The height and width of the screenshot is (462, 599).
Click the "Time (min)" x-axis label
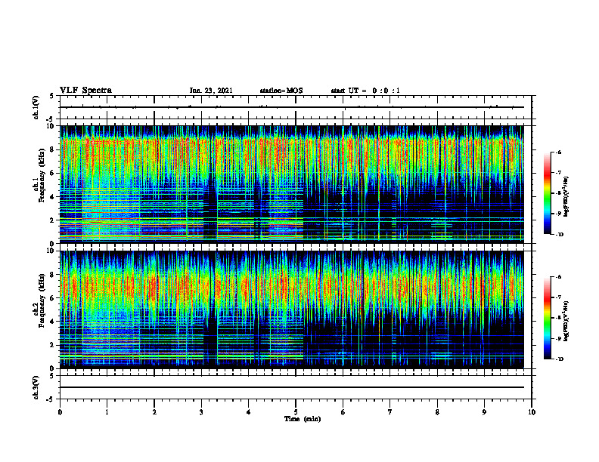click(x=303, y=419)
